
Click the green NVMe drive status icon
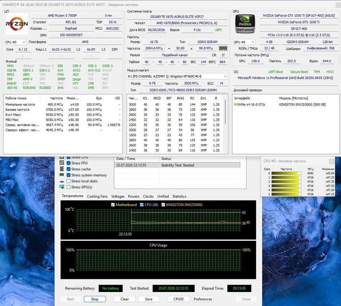click(x=235, y=105)
